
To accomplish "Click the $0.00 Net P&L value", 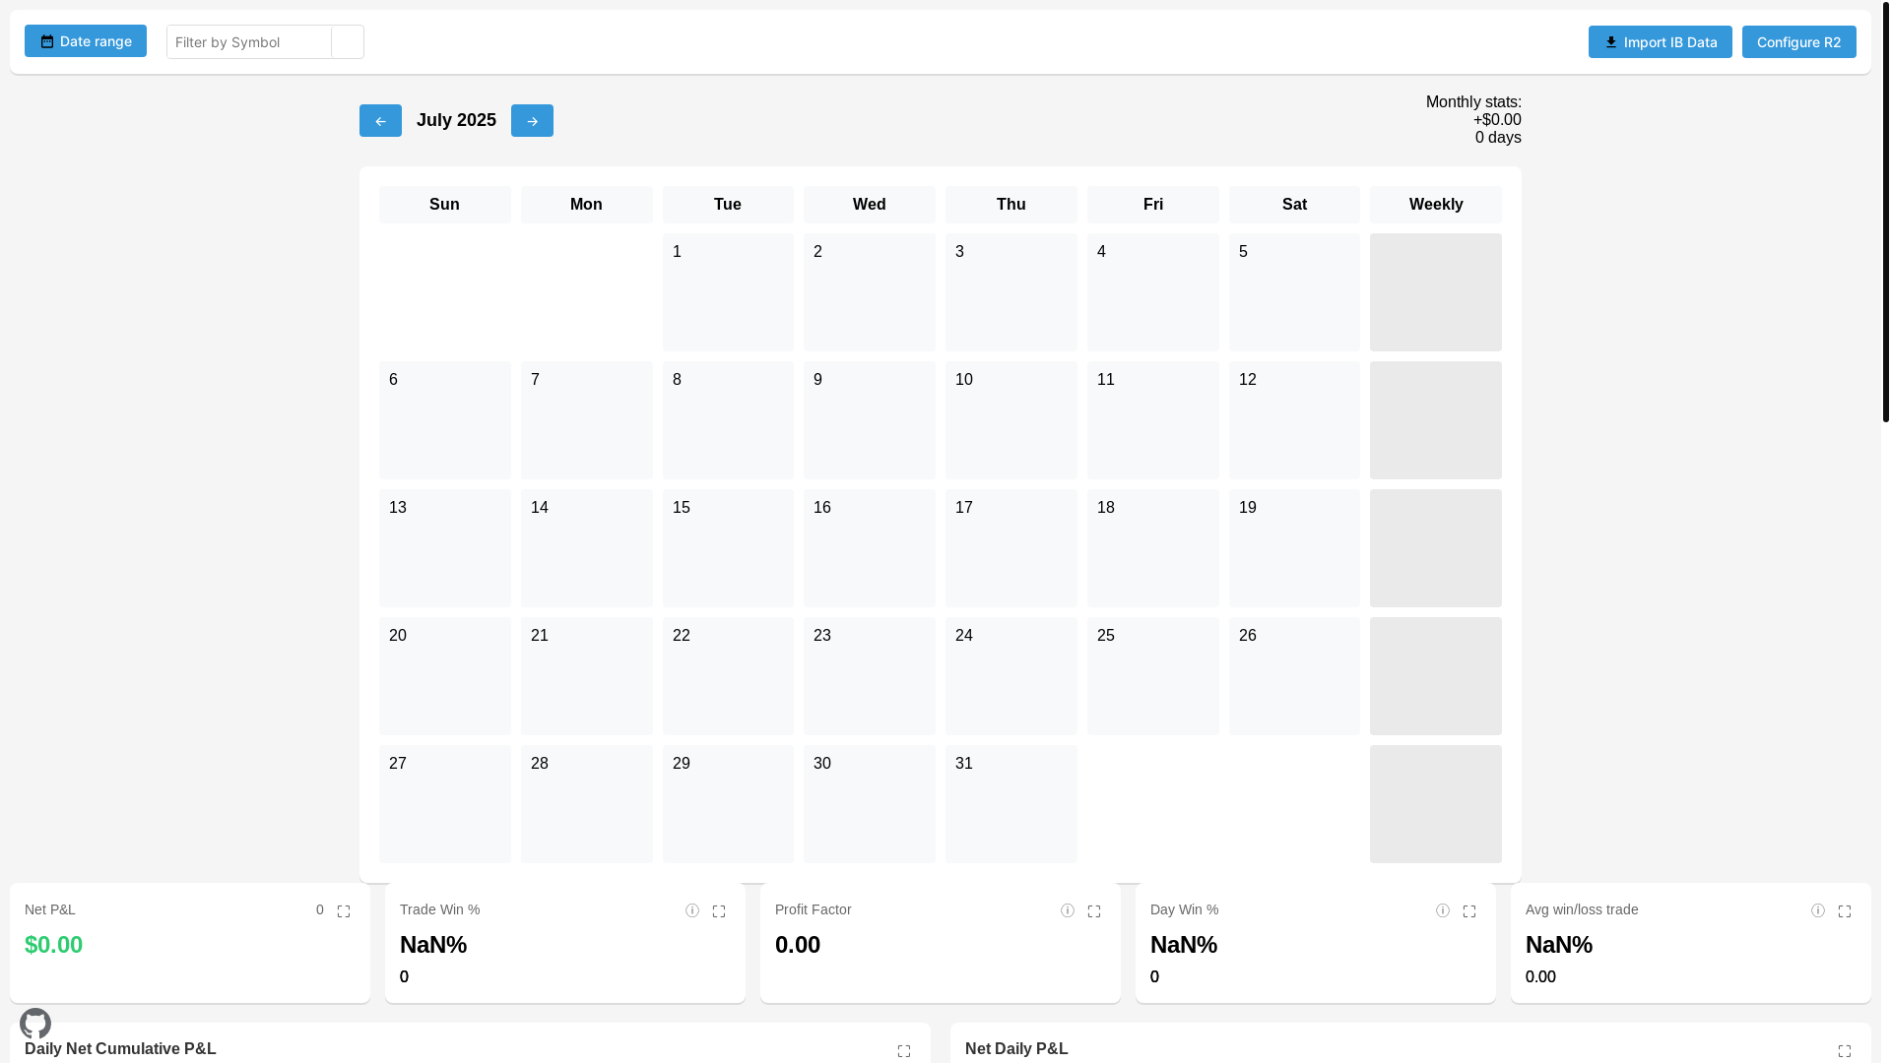I will [54, 945].
